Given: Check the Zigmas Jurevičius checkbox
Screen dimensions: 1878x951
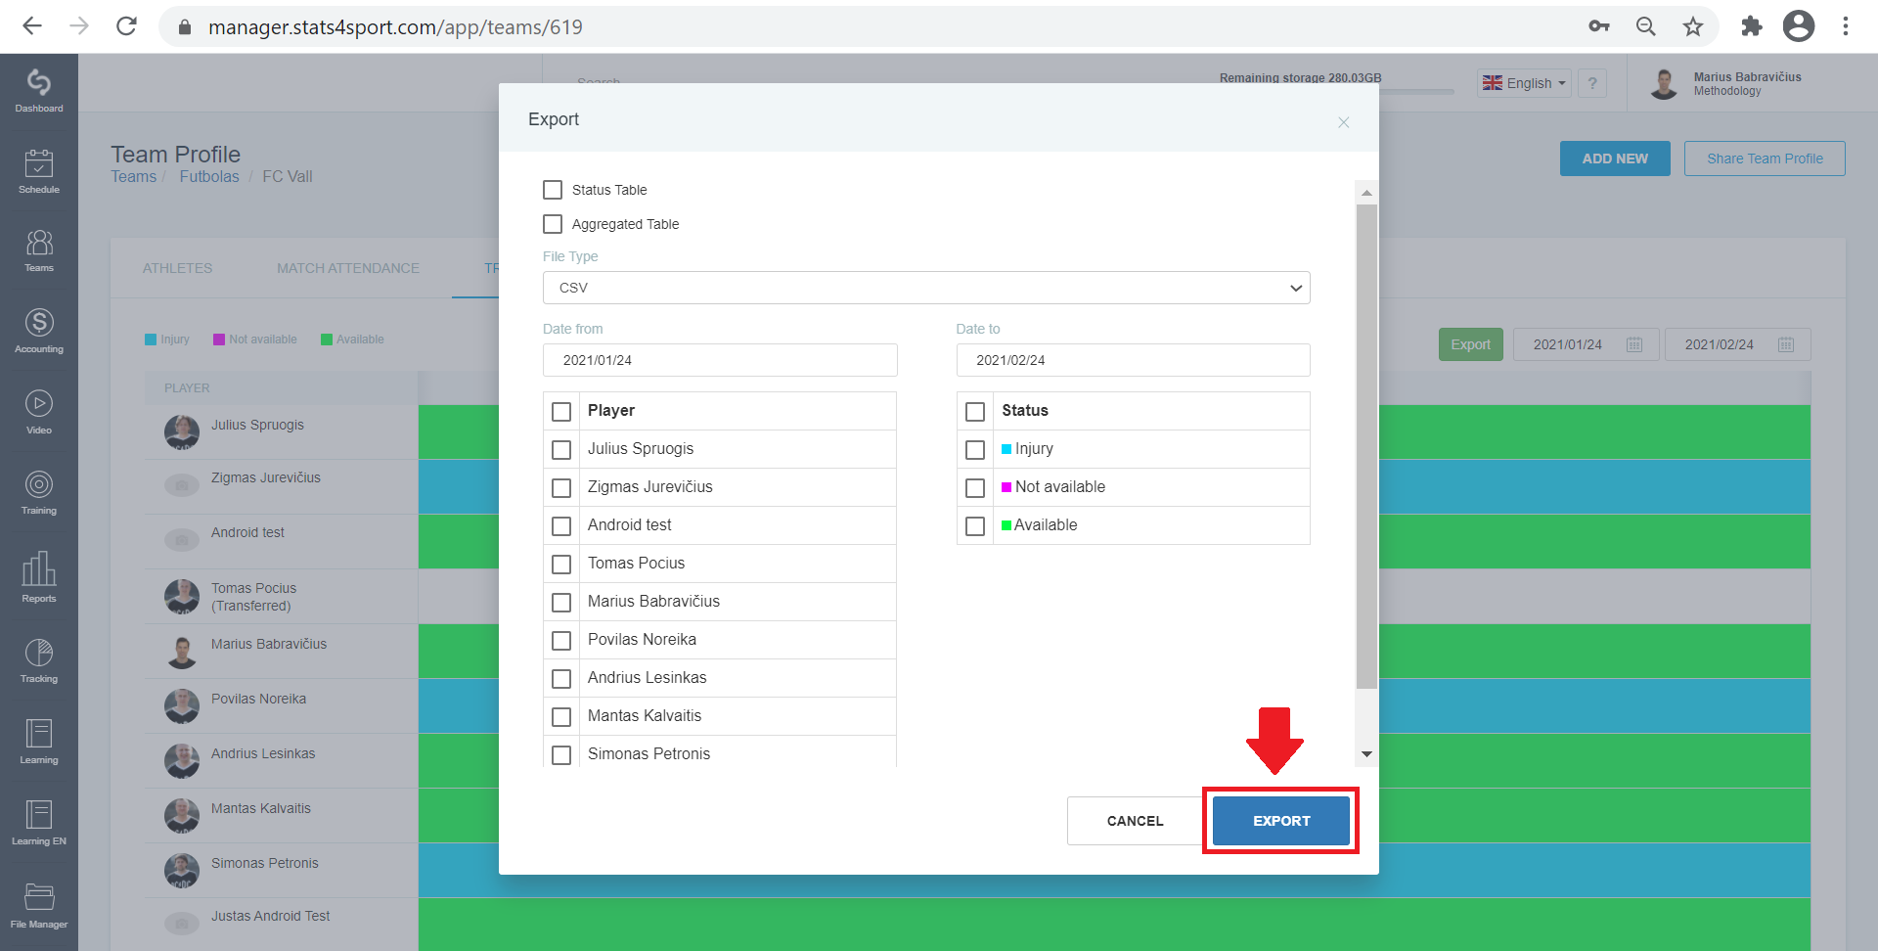Looking at the screenshot, I should click(561, 488).
